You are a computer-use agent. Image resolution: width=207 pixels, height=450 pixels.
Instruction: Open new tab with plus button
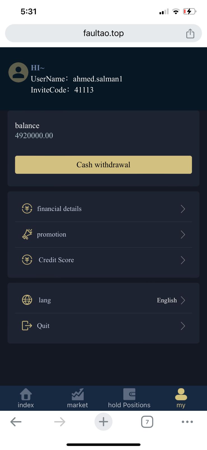pyautogui.click(x=103, y=422)
